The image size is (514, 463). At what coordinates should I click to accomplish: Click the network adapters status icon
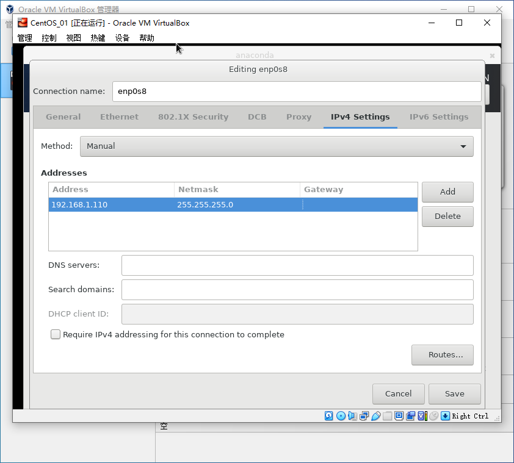pos(364,416)
